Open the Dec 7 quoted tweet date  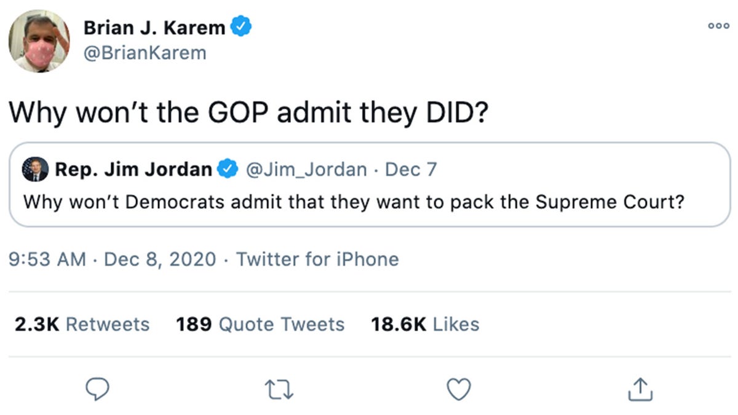pyautogui.click(x=410, y=169)
